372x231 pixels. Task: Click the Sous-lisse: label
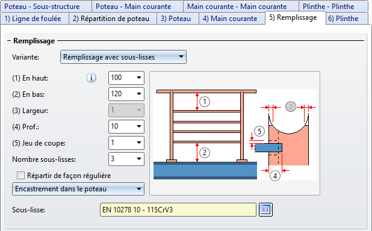tap(28, 210)
